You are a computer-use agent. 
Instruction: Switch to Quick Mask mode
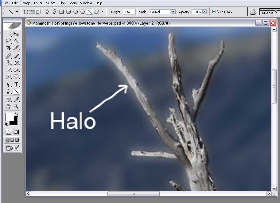pos(16,132)
